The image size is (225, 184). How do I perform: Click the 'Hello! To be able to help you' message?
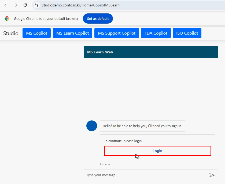pos(142,126)
